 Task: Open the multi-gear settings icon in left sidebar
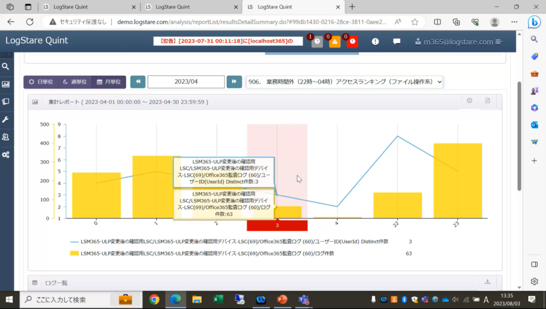coord(5,155)
